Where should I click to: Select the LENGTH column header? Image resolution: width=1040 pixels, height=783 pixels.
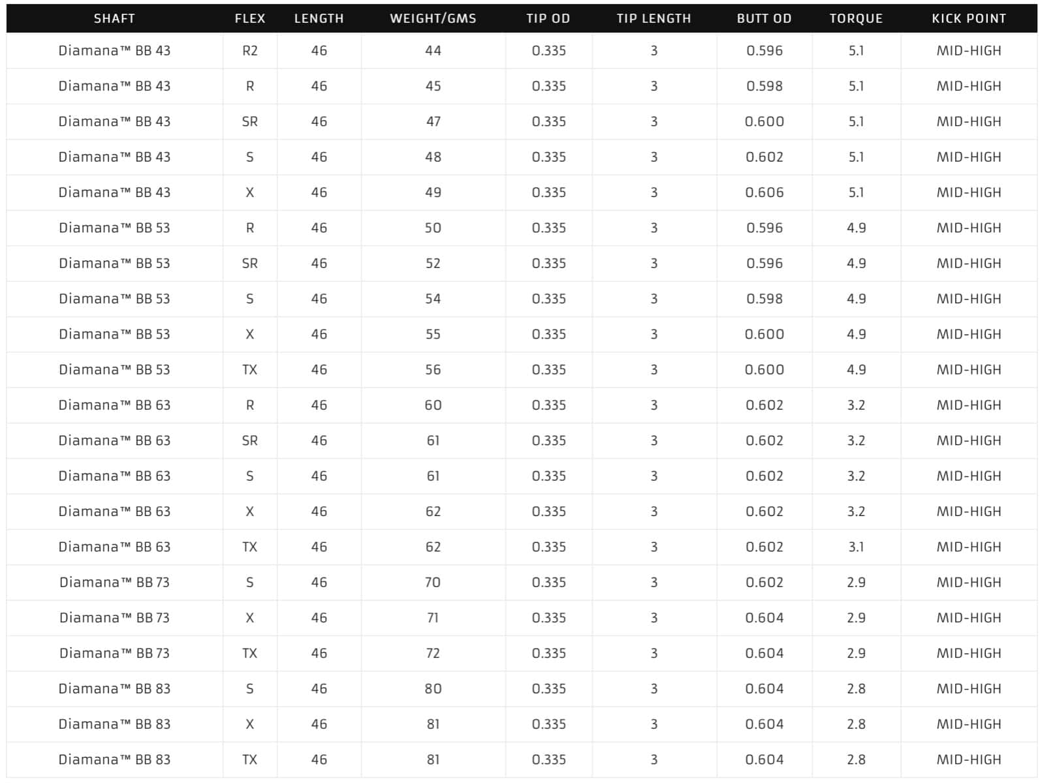click(x=319, y=18)
